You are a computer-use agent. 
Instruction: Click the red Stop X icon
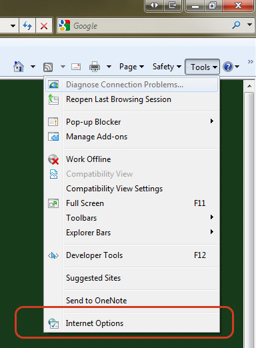(x=44, y=26)
